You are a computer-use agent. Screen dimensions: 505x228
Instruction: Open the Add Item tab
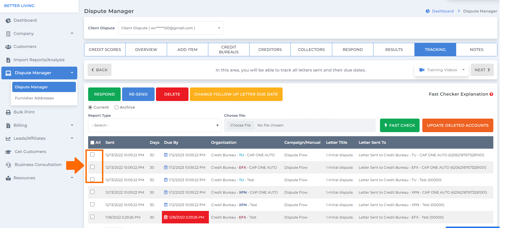click(187, 50)
